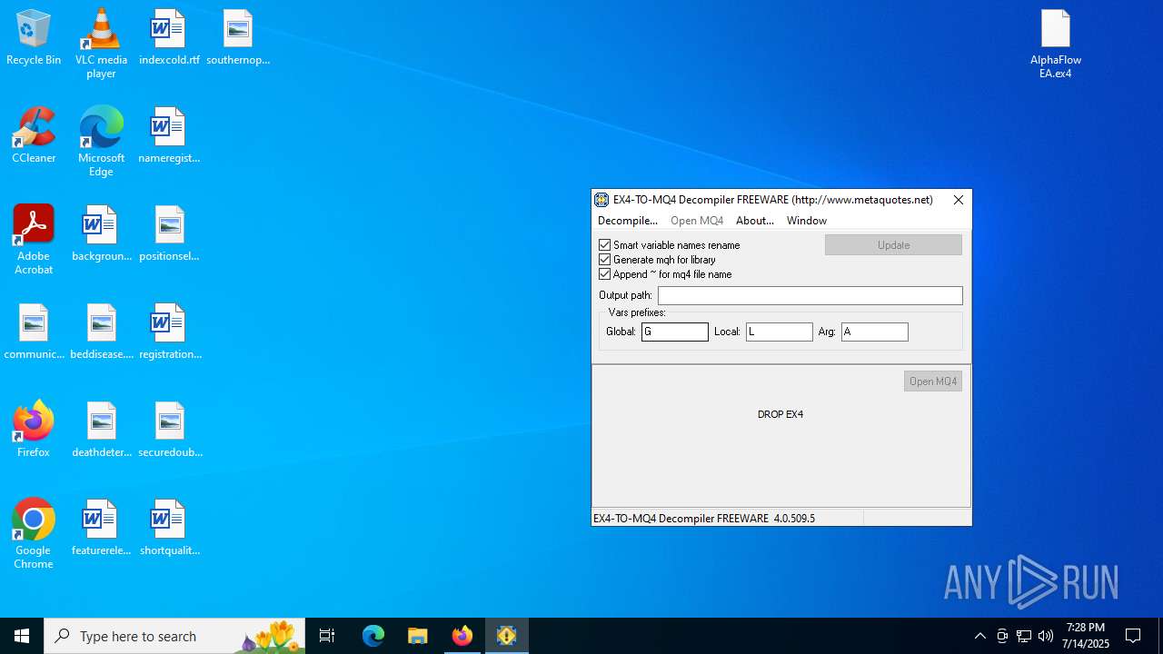This screenshot has height=654, width=1163.
Task: Click the Open MQ4 button in drop panel
Action: click(933, 381)
